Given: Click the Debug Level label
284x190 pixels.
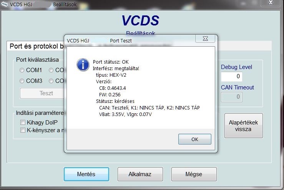Looking at the screenshot, I should point(236,67).
